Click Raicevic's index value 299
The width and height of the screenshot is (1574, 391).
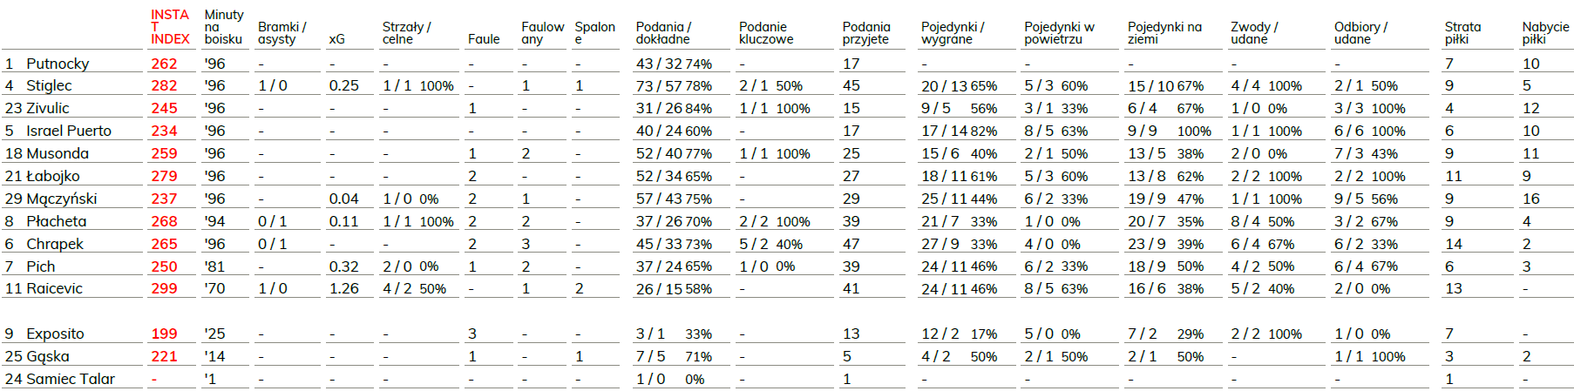coord(164,288)
